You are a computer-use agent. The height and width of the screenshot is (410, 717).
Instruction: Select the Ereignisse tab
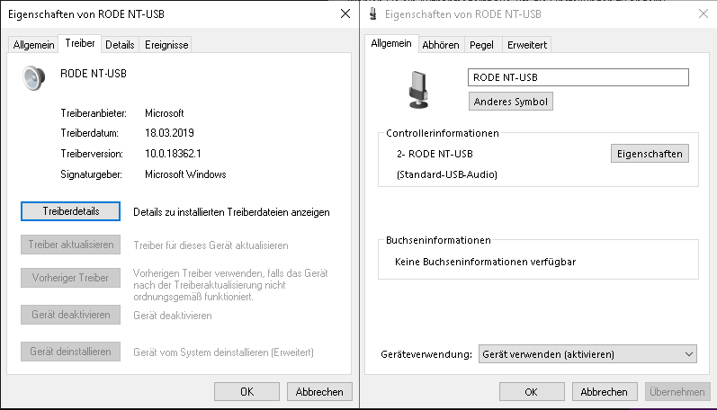coord(166,45)
